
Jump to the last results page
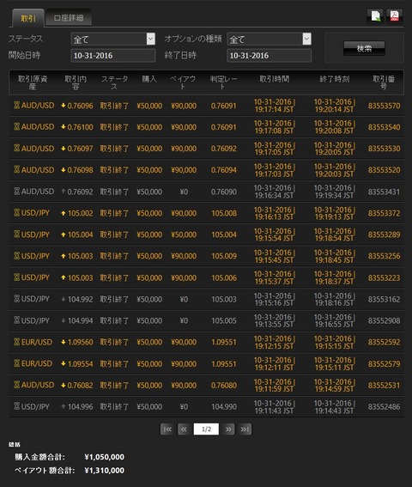coord(245,429)
